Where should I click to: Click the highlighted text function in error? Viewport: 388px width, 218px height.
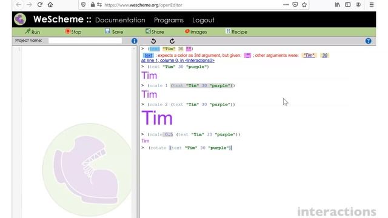[149, 55]
